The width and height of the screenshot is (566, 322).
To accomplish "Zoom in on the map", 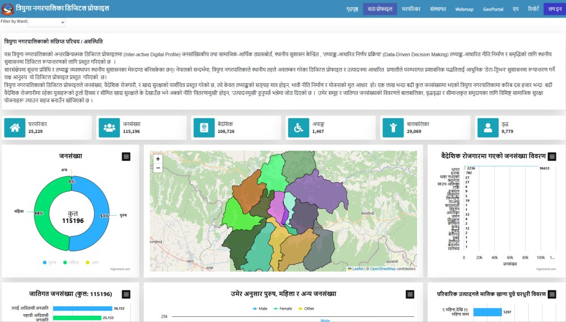I will pyautogui.click(x=158, y=159).
